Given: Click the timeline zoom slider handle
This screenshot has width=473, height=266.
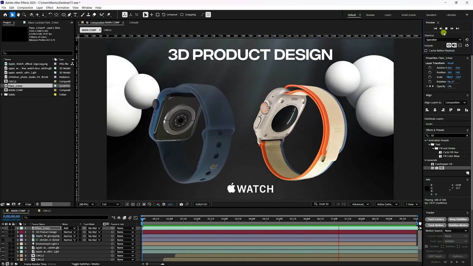Looking at the screenshot, I should pyautogui.click(x=147, y=264).
